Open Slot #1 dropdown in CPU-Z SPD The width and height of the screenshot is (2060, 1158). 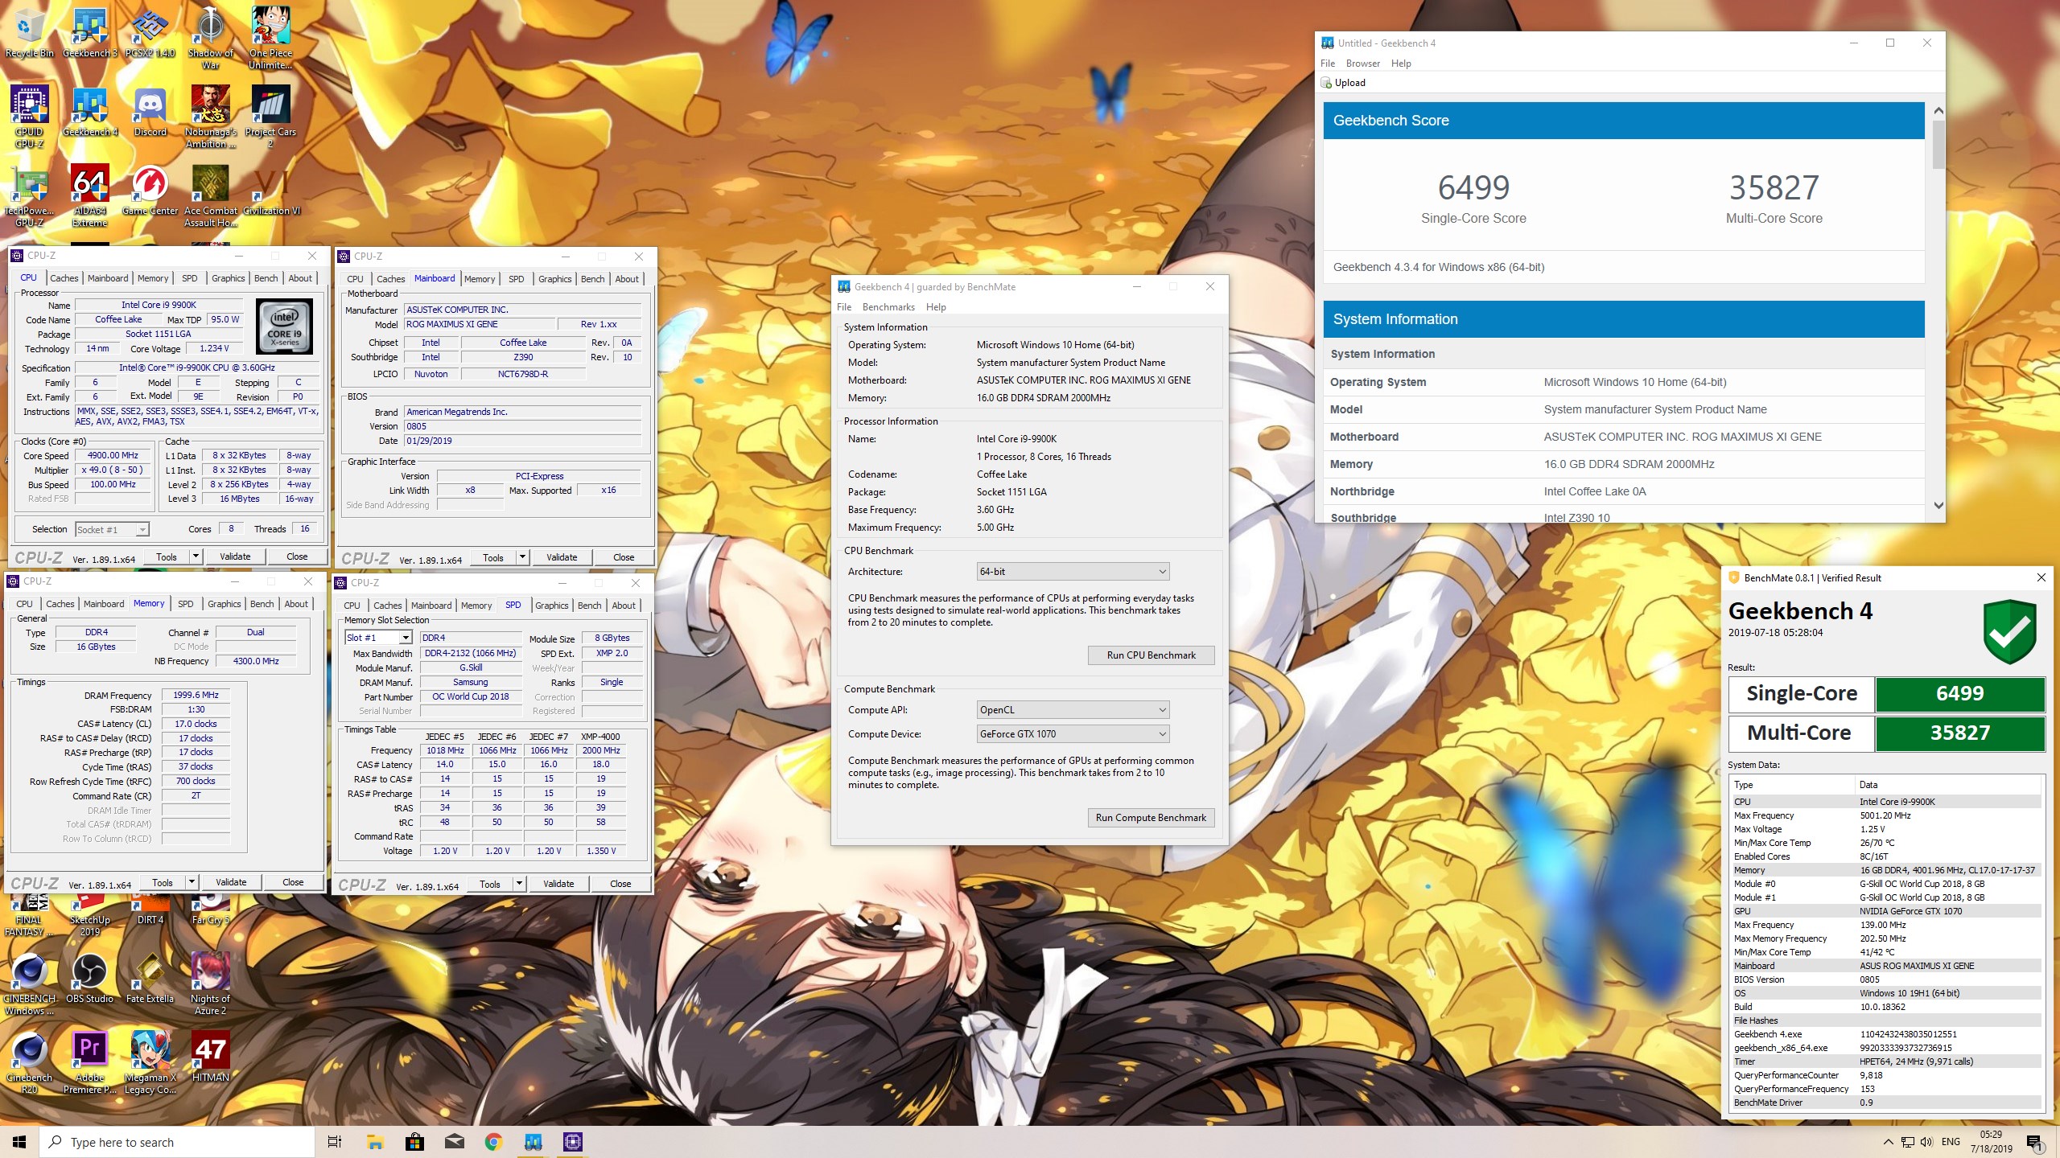click(x=378, y=638)
